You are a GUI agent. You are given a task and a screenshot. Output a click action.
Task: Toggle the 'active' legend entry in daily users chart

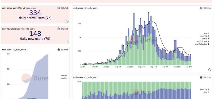coord(206,39)
